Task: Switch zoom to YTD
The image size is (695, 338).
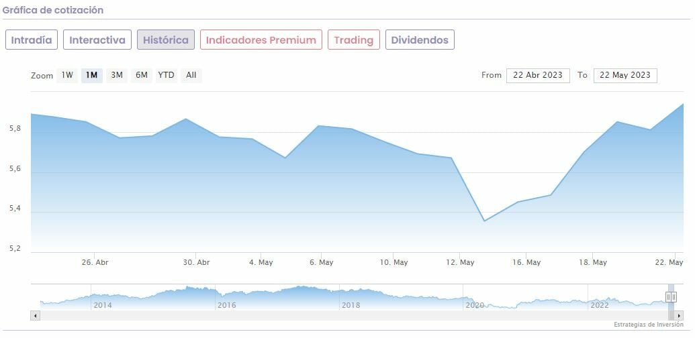Action: click(166, 75)
